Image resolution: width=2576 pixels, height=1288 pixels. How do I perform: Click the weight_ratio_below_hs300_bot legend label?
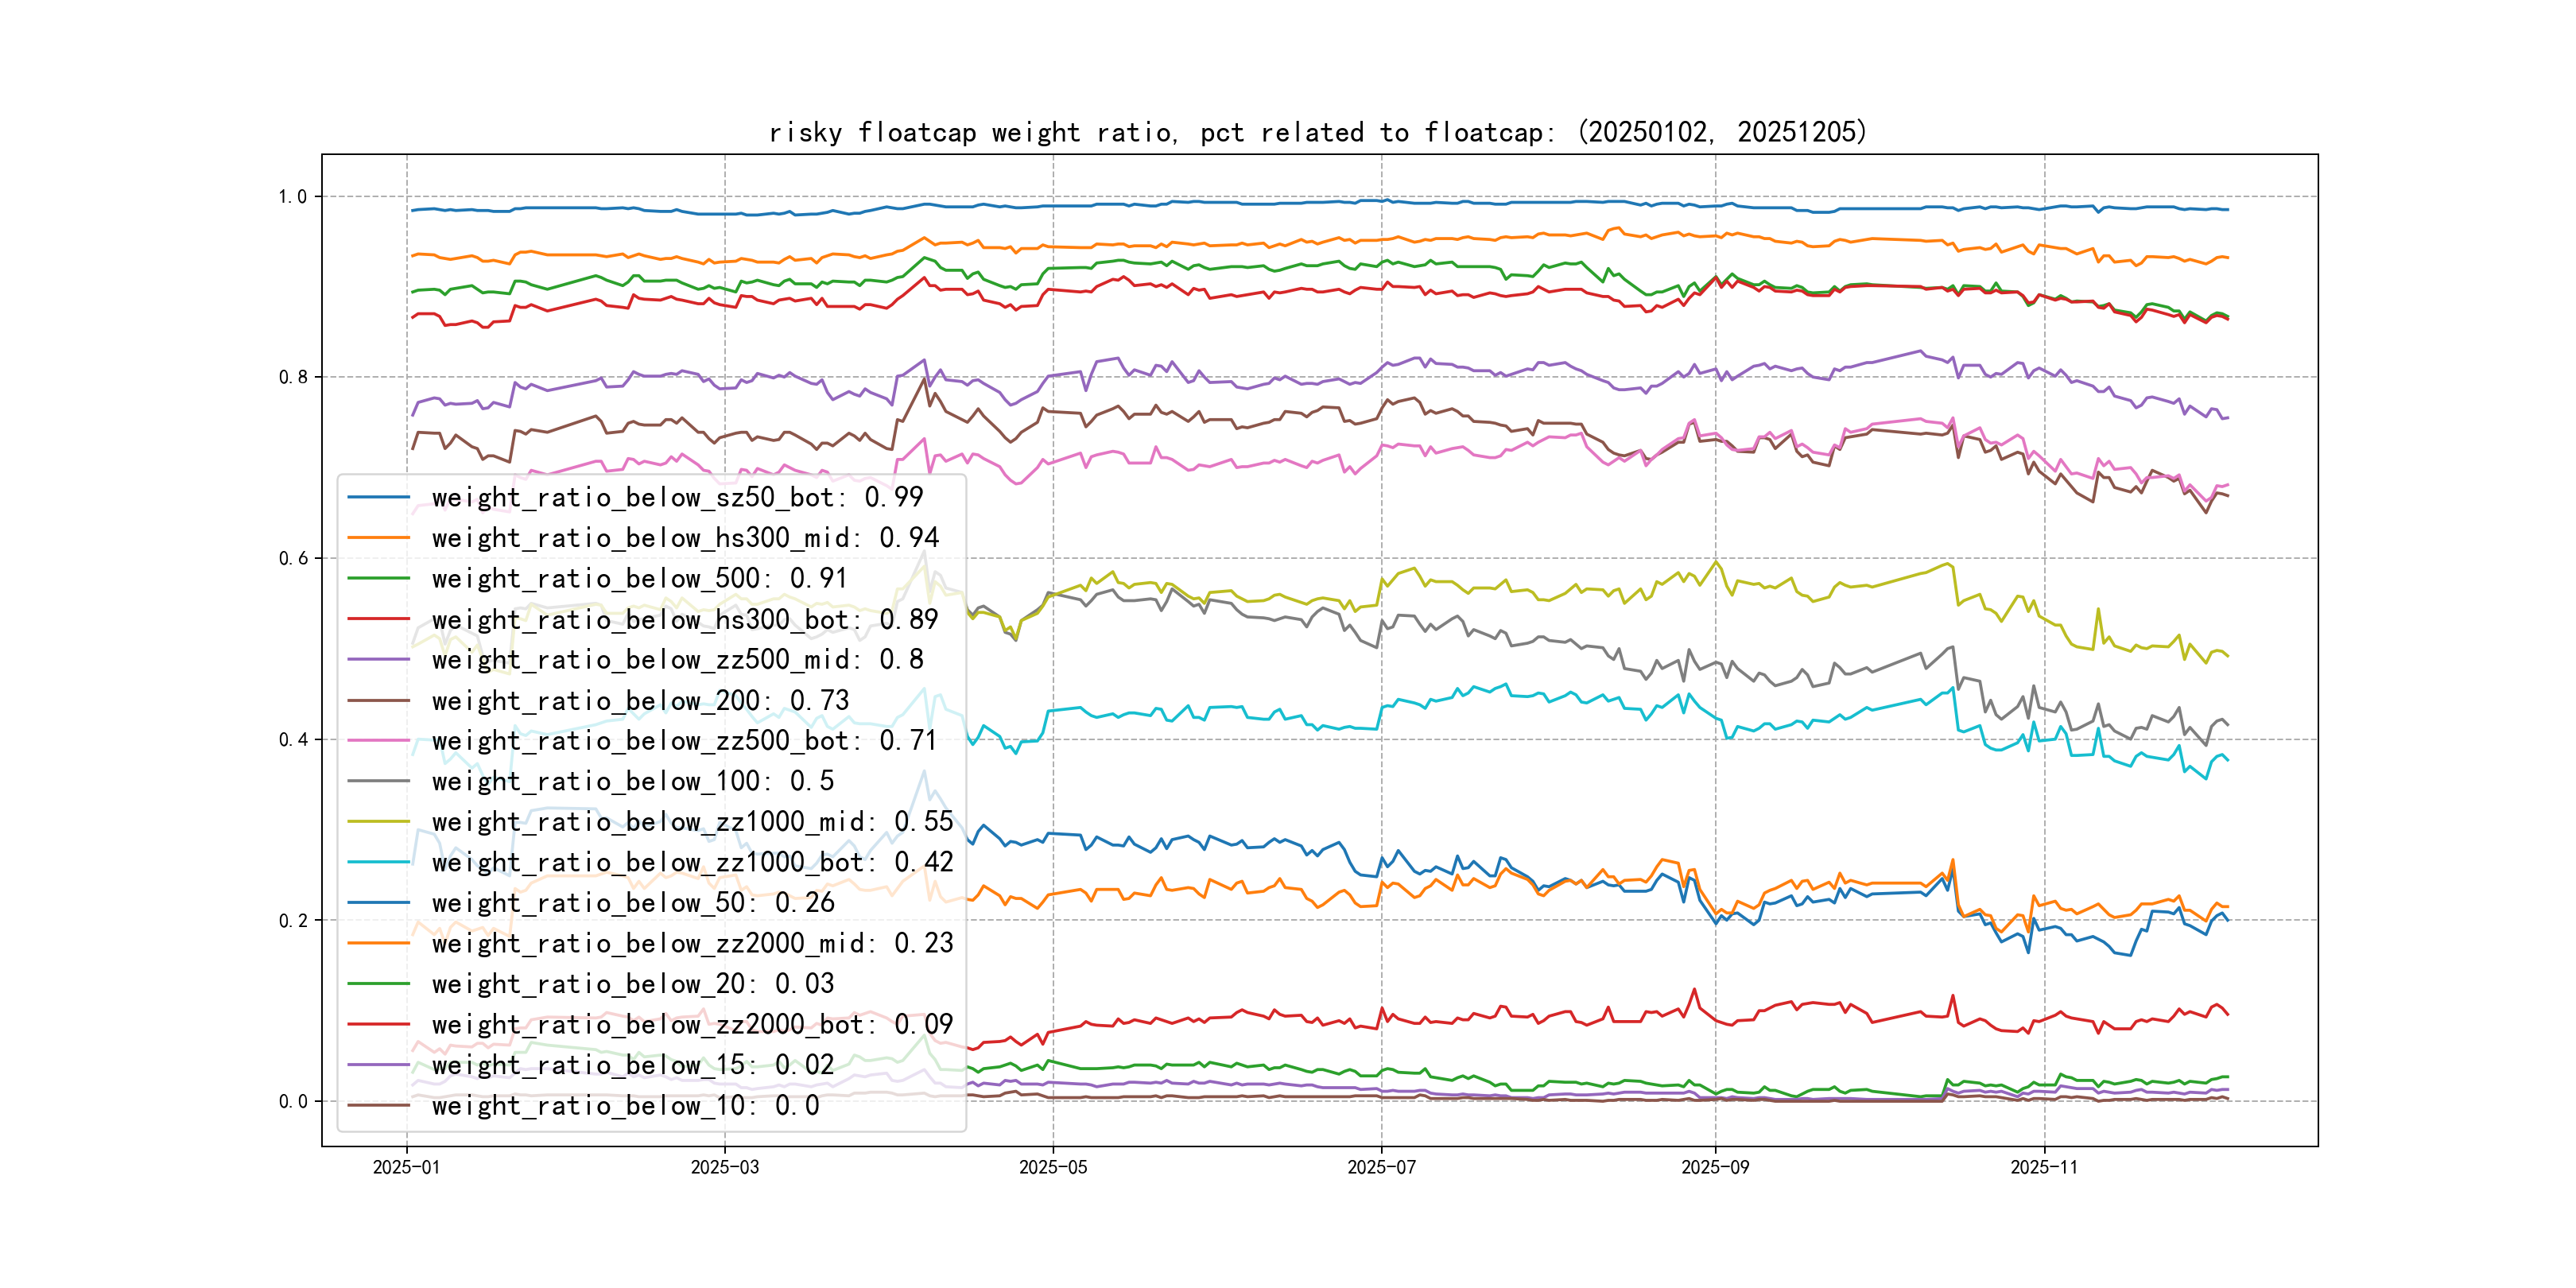pyautogui.click(x=685, y=619)
